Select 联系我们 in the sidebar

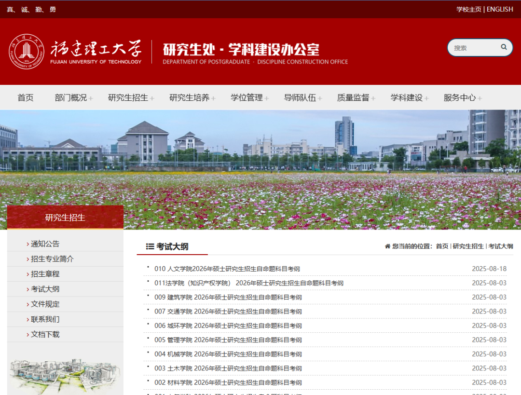tap(45, 319)
